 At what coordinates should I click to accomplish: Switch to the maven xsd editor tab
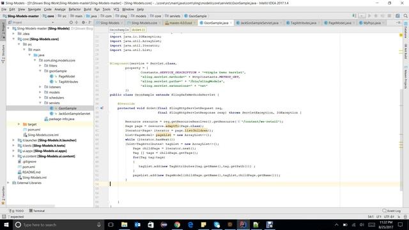[x=180, y=23]
